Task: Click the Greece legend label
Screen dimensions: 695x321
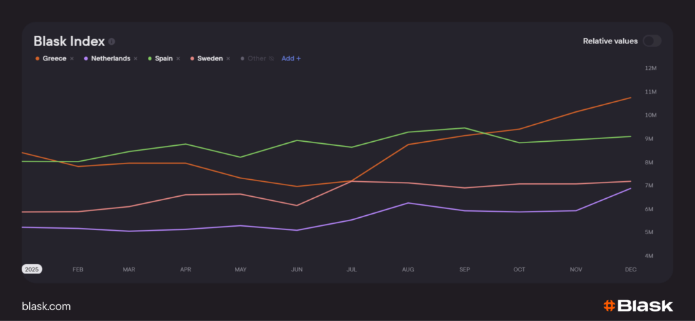Action: [x=54, y=59]
